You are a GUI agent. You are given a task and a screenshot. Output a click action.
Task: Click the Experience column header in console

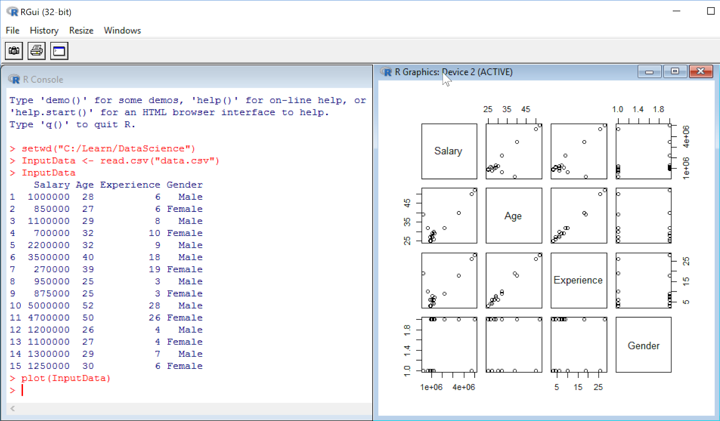130,185
